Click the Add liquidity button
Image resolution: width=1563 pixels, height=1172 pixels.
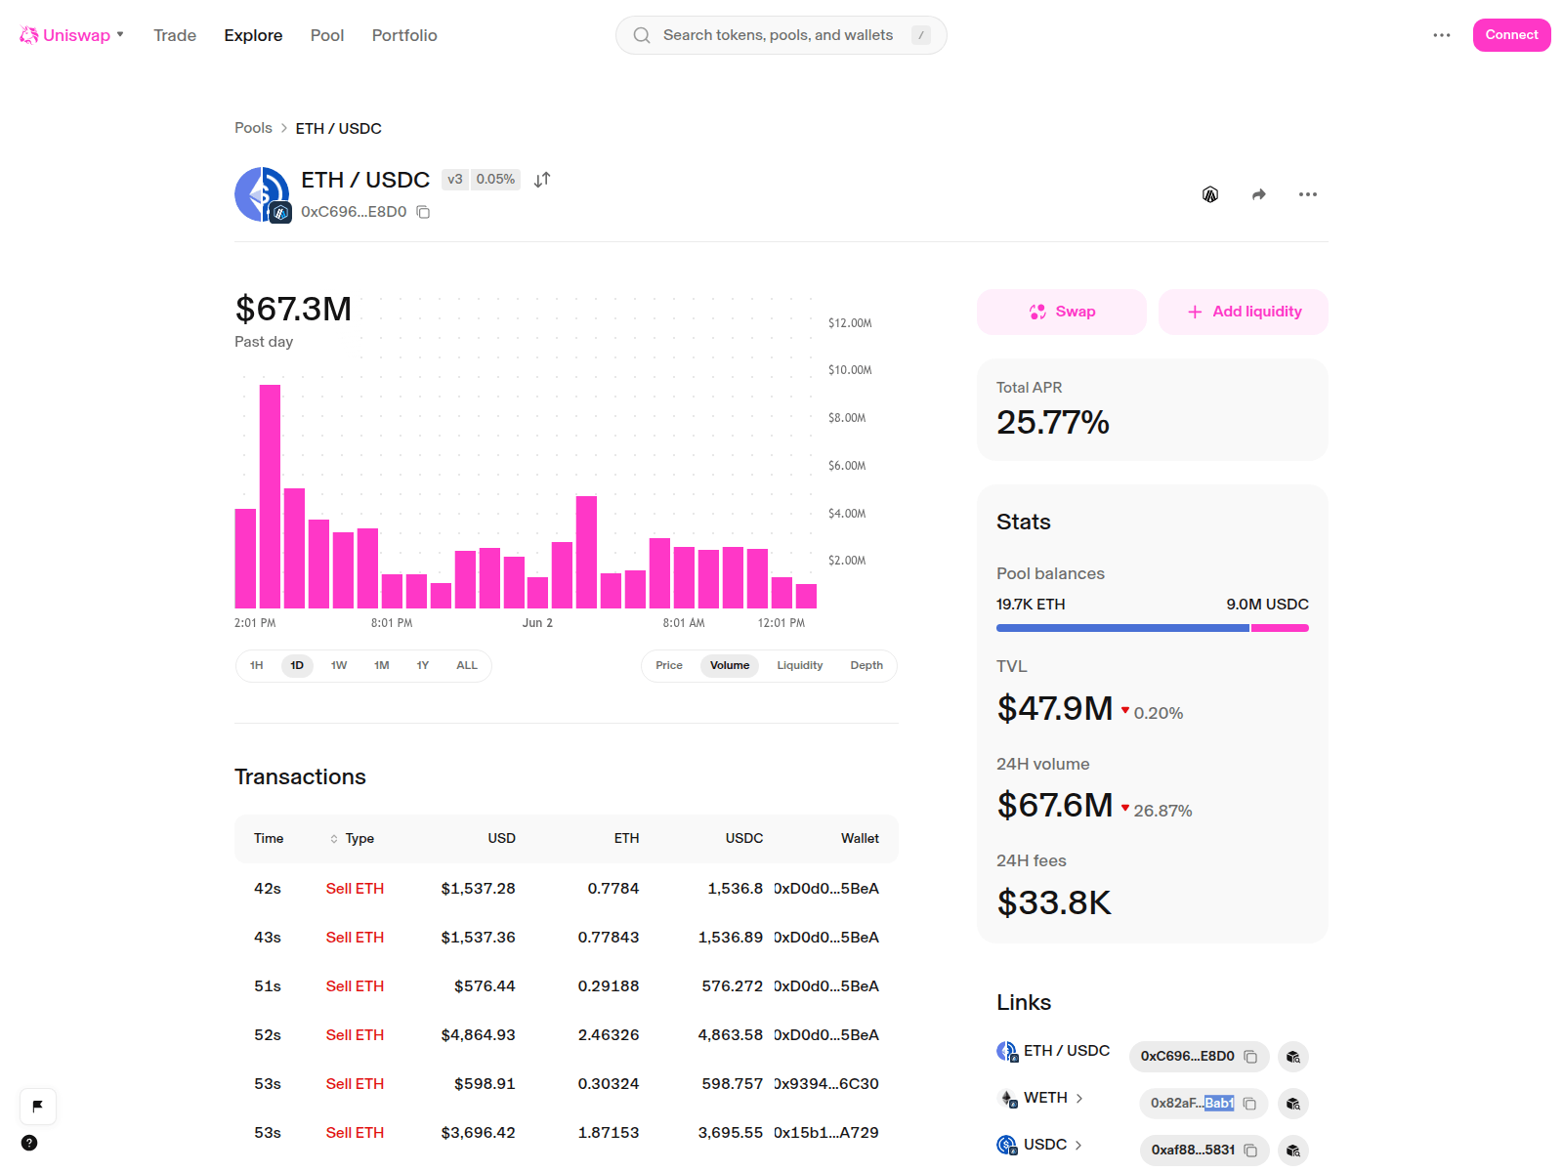click(x=1244, y=312)
